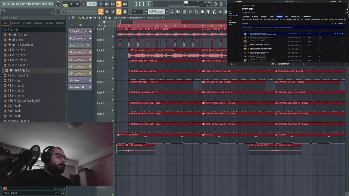Open the HELP menu
The width and height of the screenshot is (349, 196).
[51, 4]
